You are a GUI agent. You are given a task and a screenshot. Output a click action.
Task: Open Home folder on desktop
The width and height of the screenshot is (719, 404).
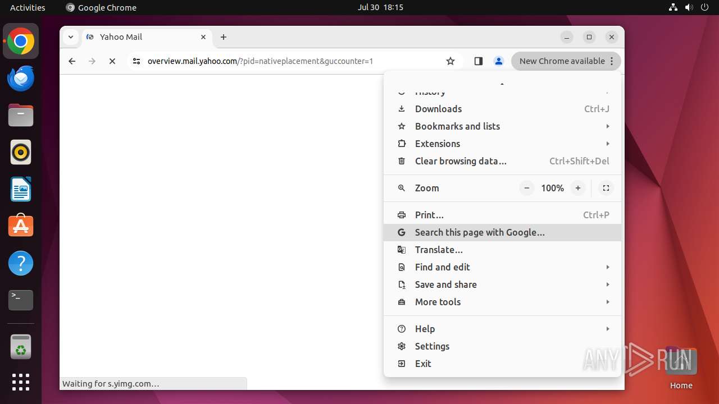click(x=681, y=368)
